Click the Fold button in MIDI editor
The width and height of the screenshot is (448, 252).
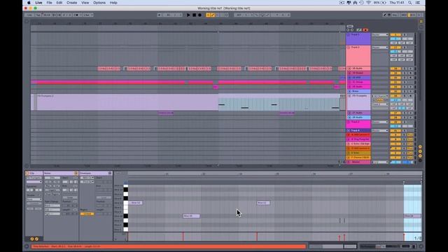coord(118,173)
